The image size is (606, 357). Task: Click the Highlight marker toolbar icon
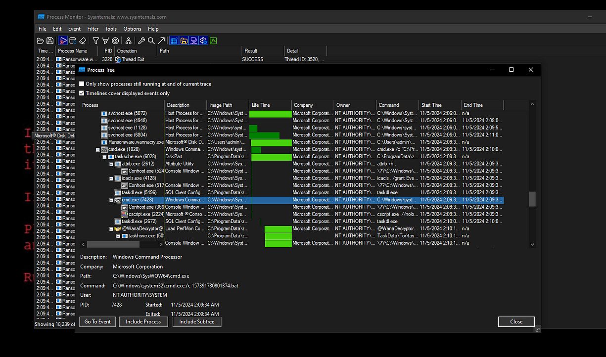click(105, 41)
